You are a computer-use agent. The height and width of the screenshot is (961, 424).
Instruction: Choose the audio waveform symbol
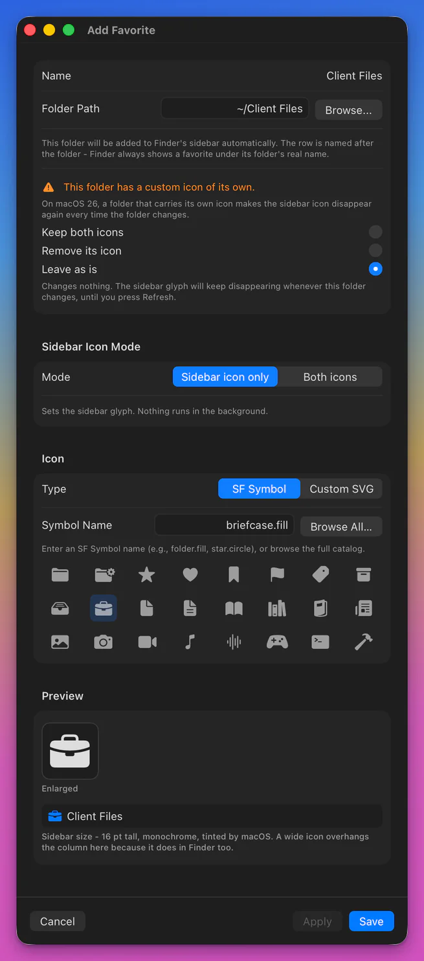(x=234, y=642)
